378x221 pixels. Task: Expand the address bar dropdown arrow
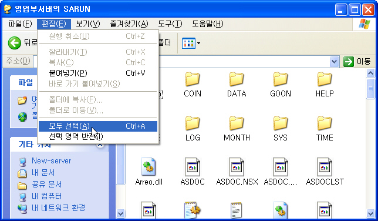pos(334,62)
